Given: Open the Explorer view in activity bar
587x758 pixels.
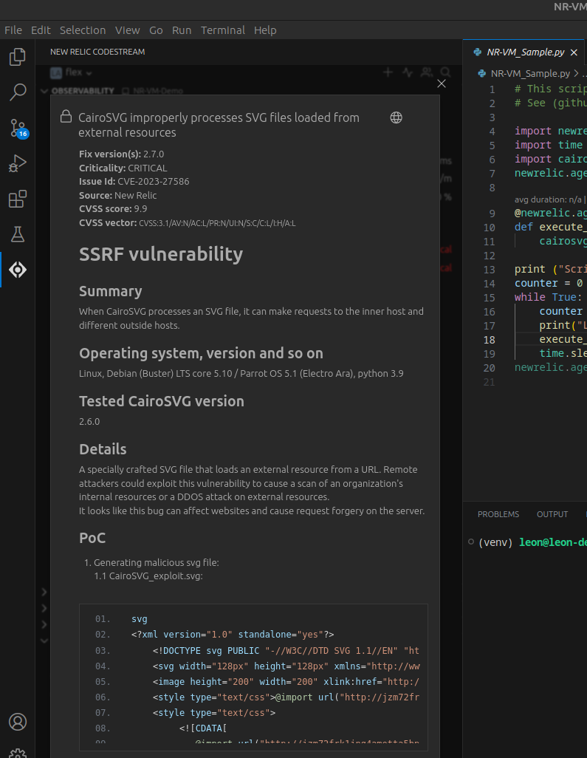Looking at the screenshot, I should 18,57.
